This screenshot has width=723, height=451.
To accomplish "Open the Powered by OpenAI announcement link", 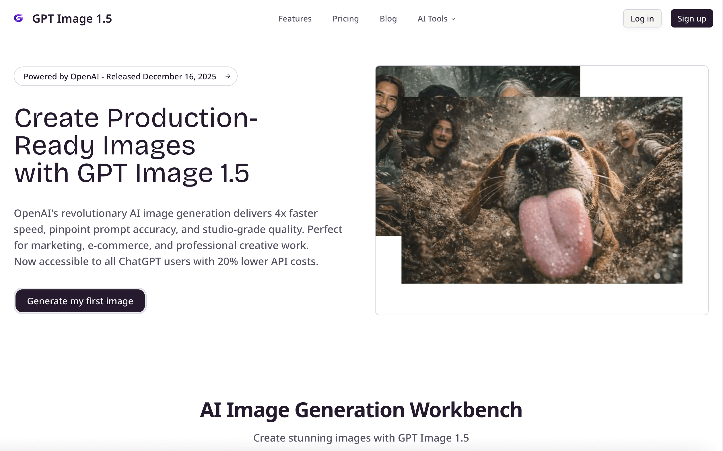I will point(125,76).
